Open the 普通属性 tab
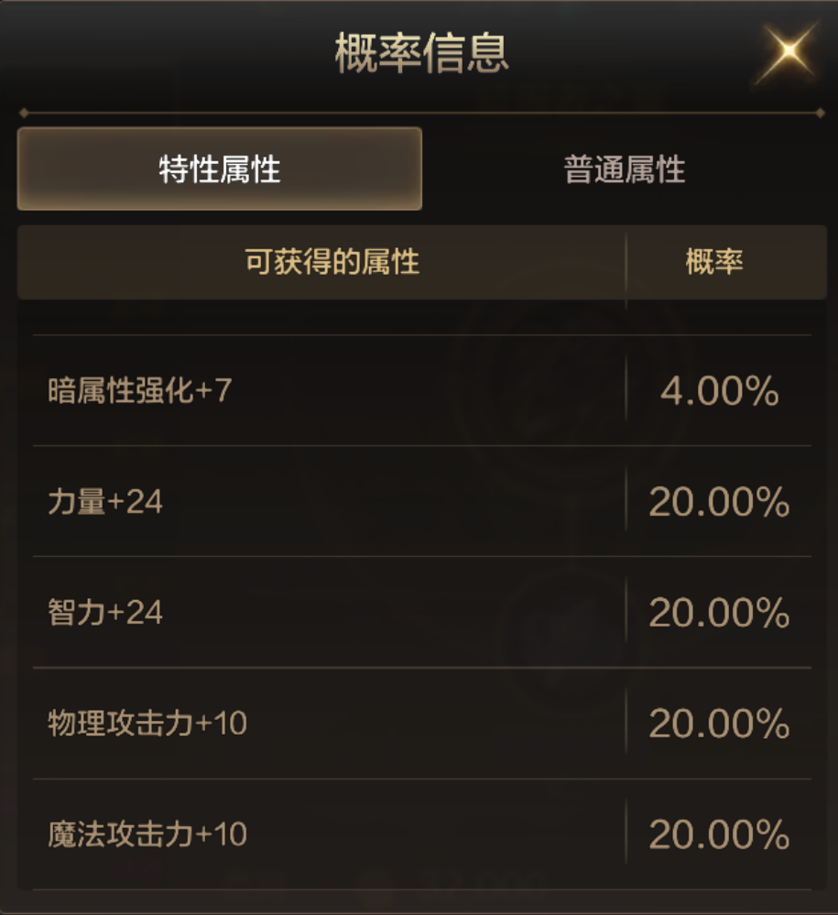This screenshot has height=915, width=838. pos(624,169)
